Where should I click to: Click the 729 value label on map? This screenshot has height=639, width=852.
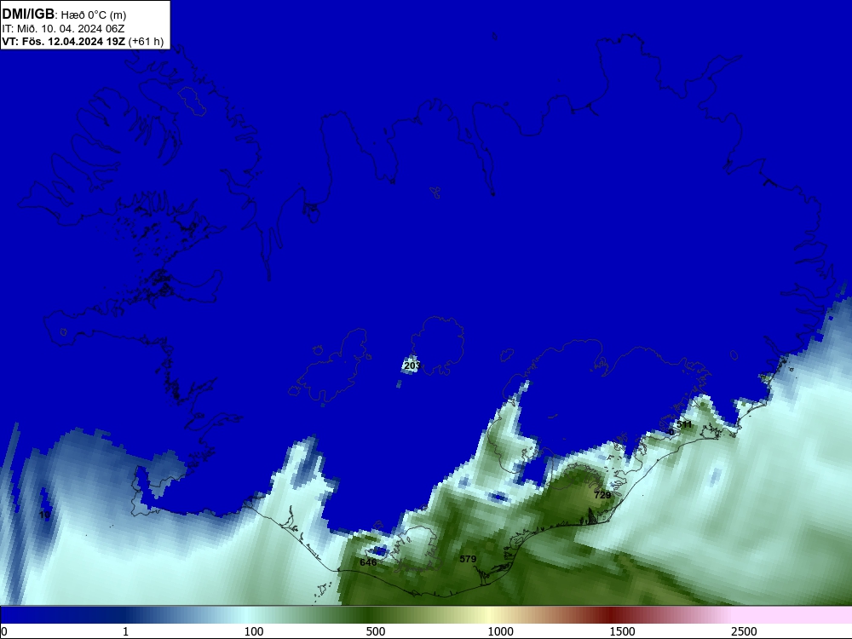(x=602, y=495)
